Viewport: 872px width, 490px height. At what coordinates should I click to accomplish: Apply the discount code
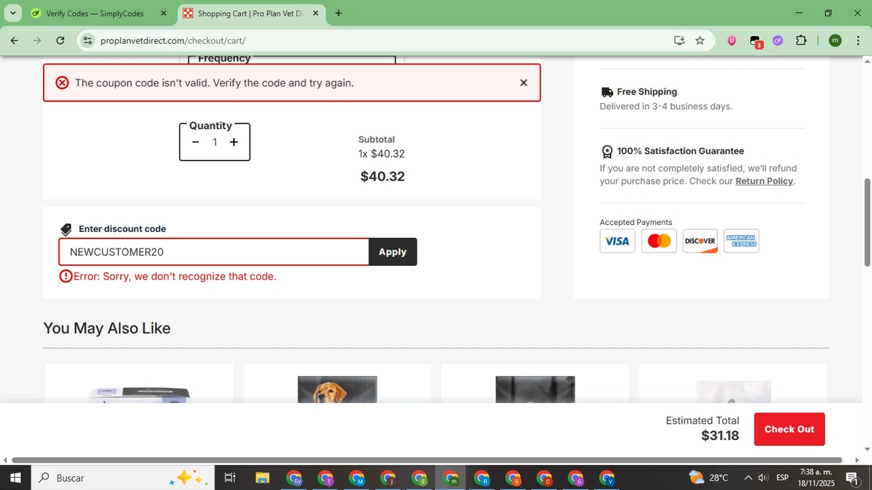point(392,252)
